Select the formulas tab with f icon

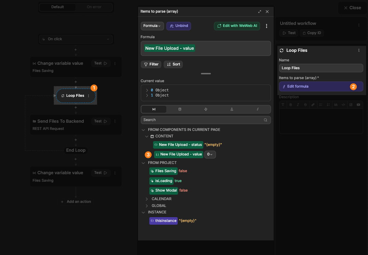pyautogui.click(x=258, y=109)
